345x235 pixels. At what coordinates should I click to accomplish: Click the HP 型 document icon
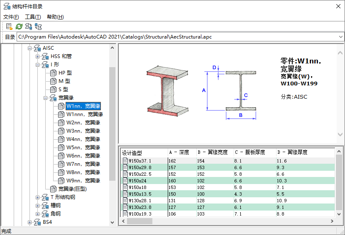(53, 73)
